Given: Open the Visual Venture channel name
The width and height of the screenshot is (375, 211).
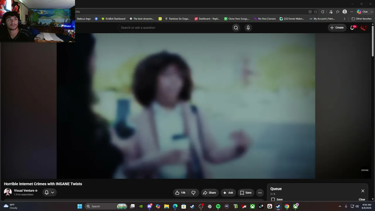Looking at the screenshot, I should click(x=24, y=190).
